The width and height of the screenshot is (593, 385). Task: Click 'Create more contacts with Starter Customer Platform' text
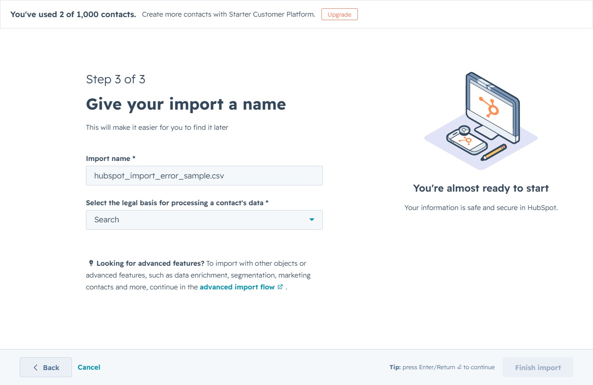229,14
